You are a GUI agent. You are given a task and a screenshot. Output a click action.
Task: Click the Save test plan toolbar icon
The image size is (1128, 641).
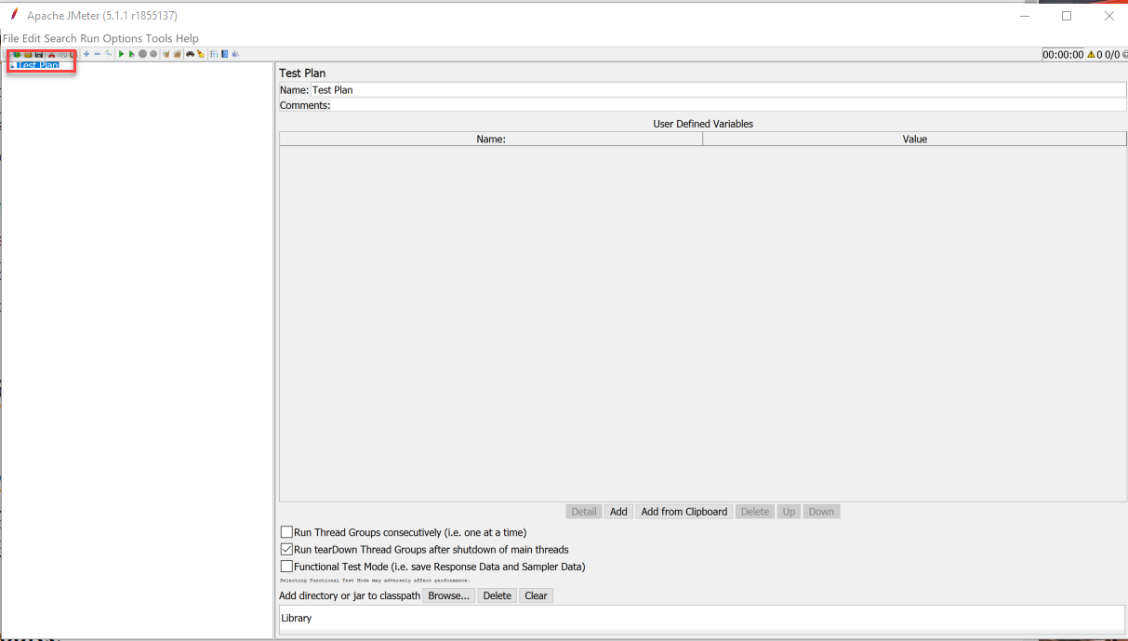pyautogui.click(x=39, y=54)
